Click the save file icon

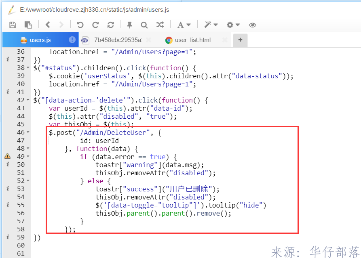point(13,25)
